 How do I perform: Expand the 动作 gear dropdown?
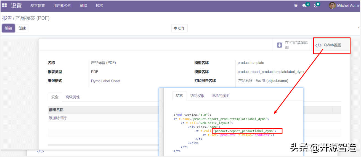(x=179, y=28)
